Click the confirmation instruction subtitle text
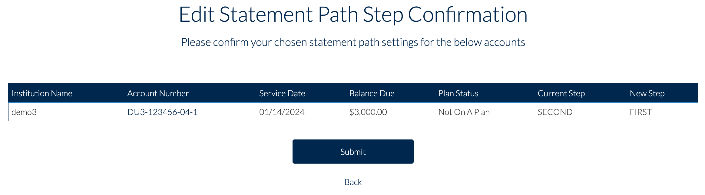The height and width of the screenshot is (195, 705). click(352, 42)
